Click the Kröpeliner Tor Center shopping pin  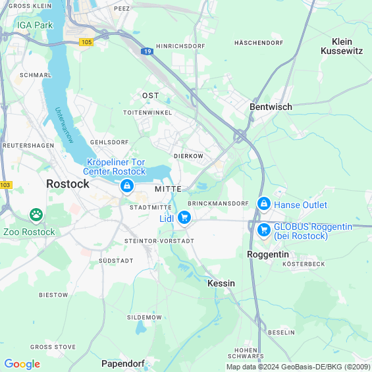tap(127, 186)
